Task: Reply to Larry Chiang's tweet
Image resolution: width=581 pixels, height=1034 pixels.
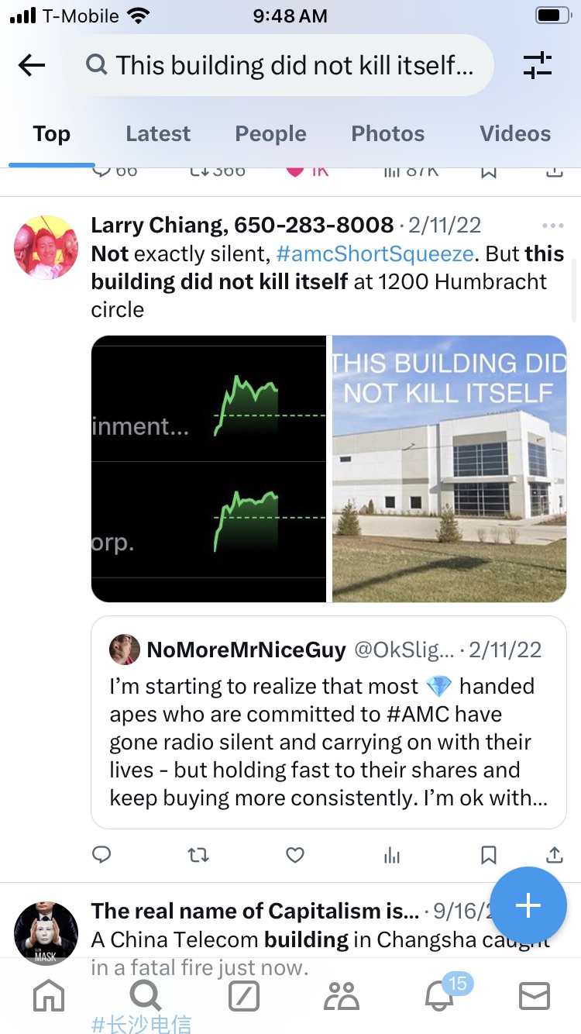Action: pos(101,854)
